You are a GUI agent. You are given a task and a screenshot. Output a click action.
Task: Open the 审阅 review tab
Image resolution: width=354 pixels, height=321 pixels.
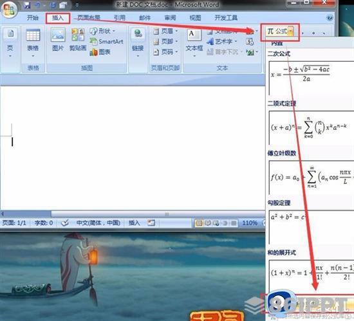[x=170, y=17]
